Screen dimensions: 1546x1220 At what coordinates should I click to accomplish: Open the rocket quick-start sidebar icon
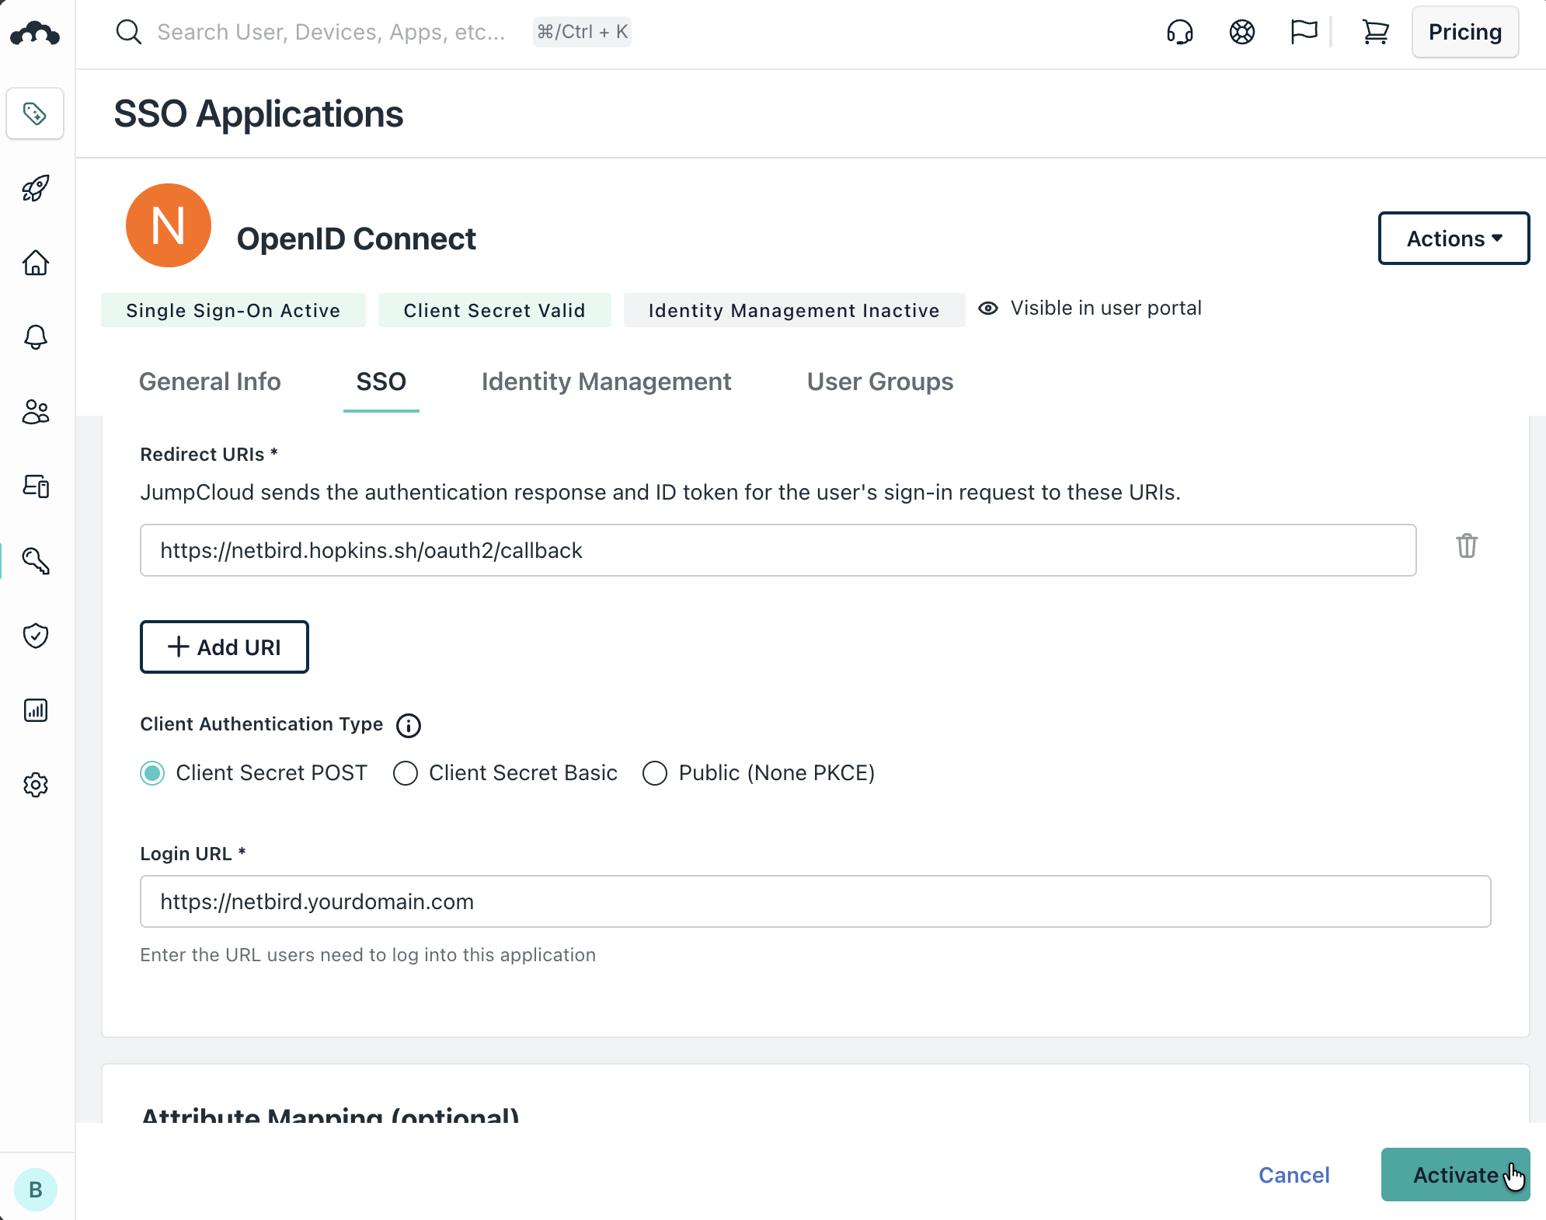pyautogui.click(x=36, y=188)
